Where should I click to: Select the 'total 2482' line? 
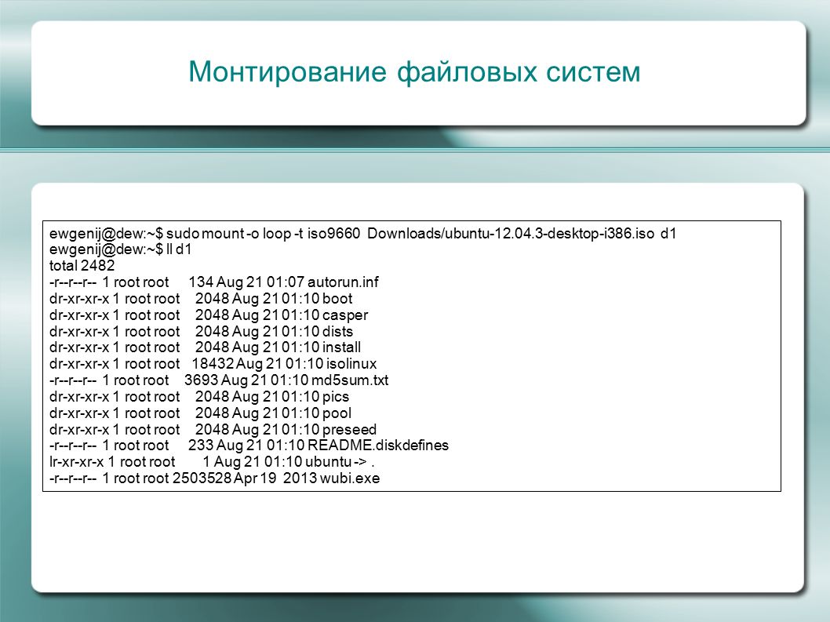(82, 266)
